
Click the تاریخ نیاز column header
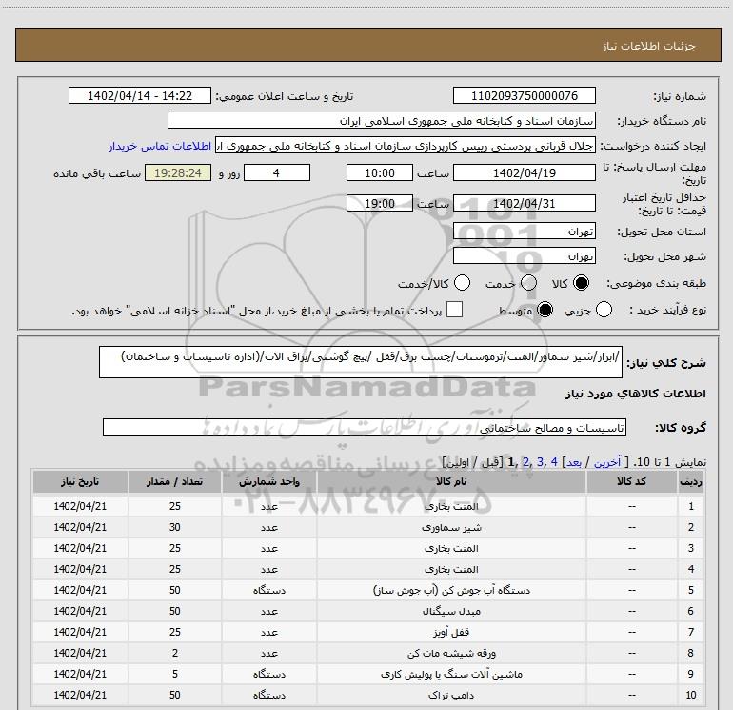80,481
